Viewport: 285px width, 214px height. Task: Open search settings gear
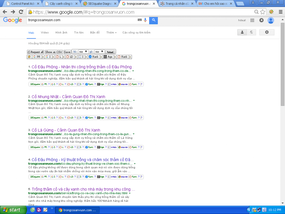[267, 32]
